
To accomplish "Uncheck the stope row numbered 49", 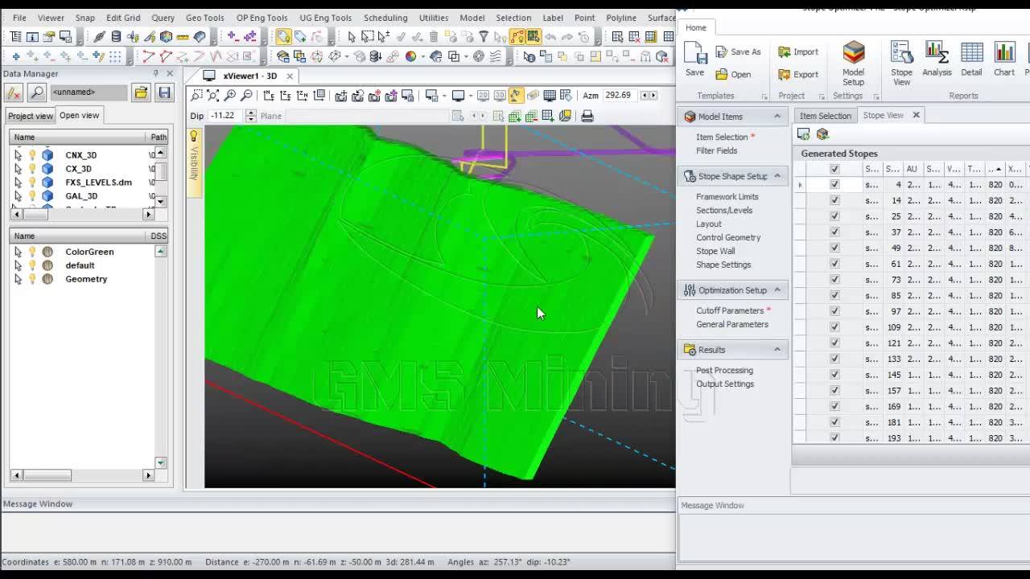I will pyautogui.click(x=834, y=248).
